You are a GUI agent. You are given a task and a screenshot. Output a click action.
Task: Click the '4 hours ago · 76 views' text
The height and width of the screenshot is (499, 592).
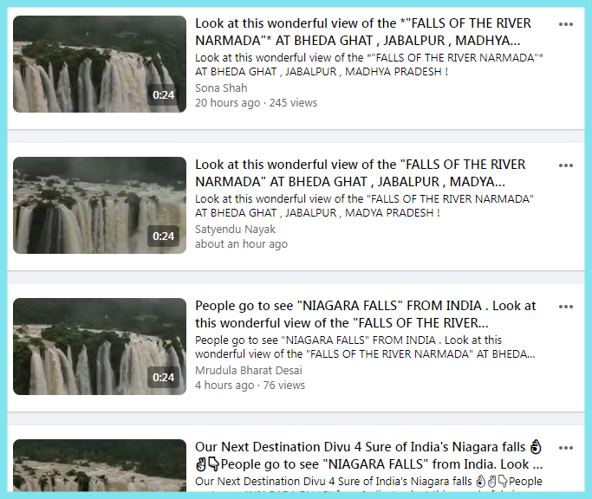tap(250, 385)
